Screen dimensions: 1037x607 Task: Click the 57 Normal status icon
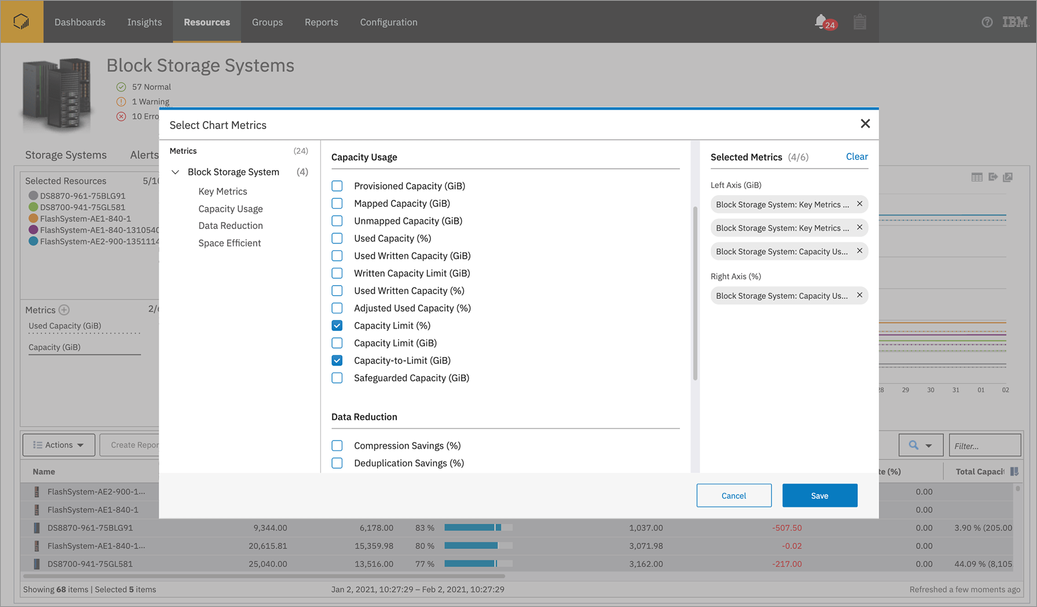(121, 87)
